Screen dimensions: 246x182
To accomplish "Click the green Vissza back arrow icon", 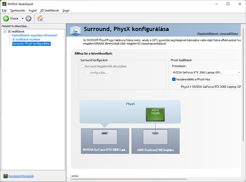I will point(6,18).
